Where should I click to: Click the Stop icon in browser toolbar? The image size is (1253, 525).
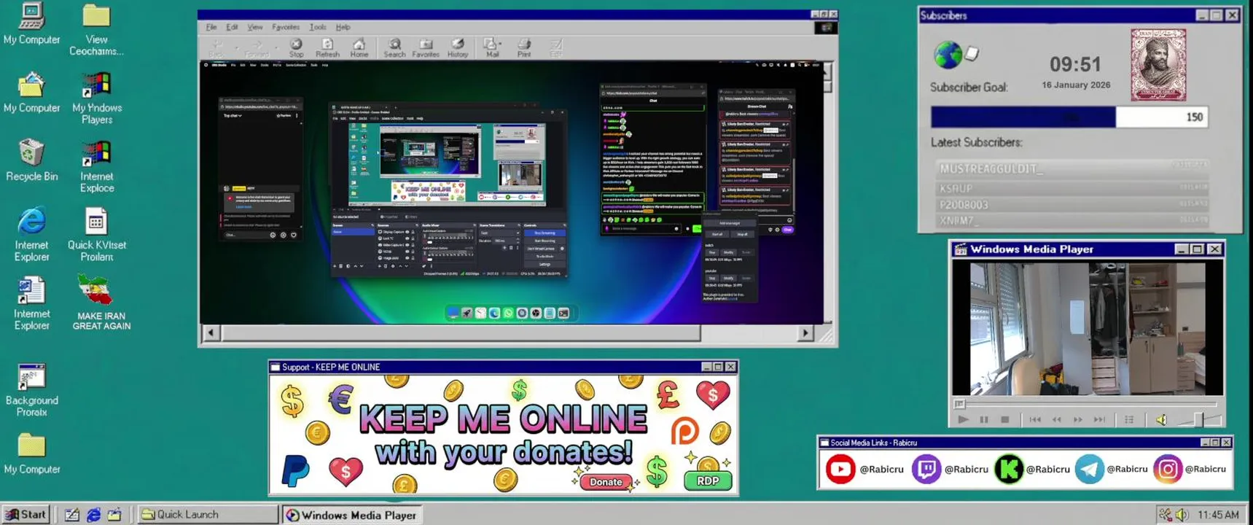(296, 48)
